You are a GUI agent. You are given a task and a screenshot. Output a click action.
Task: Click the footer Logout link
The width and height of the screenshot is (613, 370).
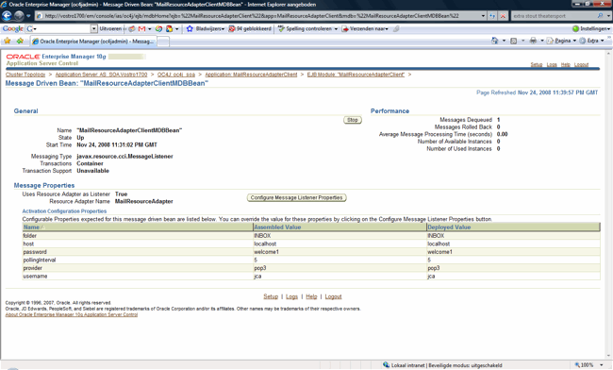(x=333, y=297)
